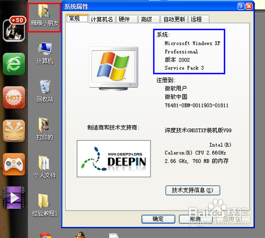Viewport: 265px width, 238px height.
Task: Click the 'Microsoft Windows XP' text
Action: [192, 43]
